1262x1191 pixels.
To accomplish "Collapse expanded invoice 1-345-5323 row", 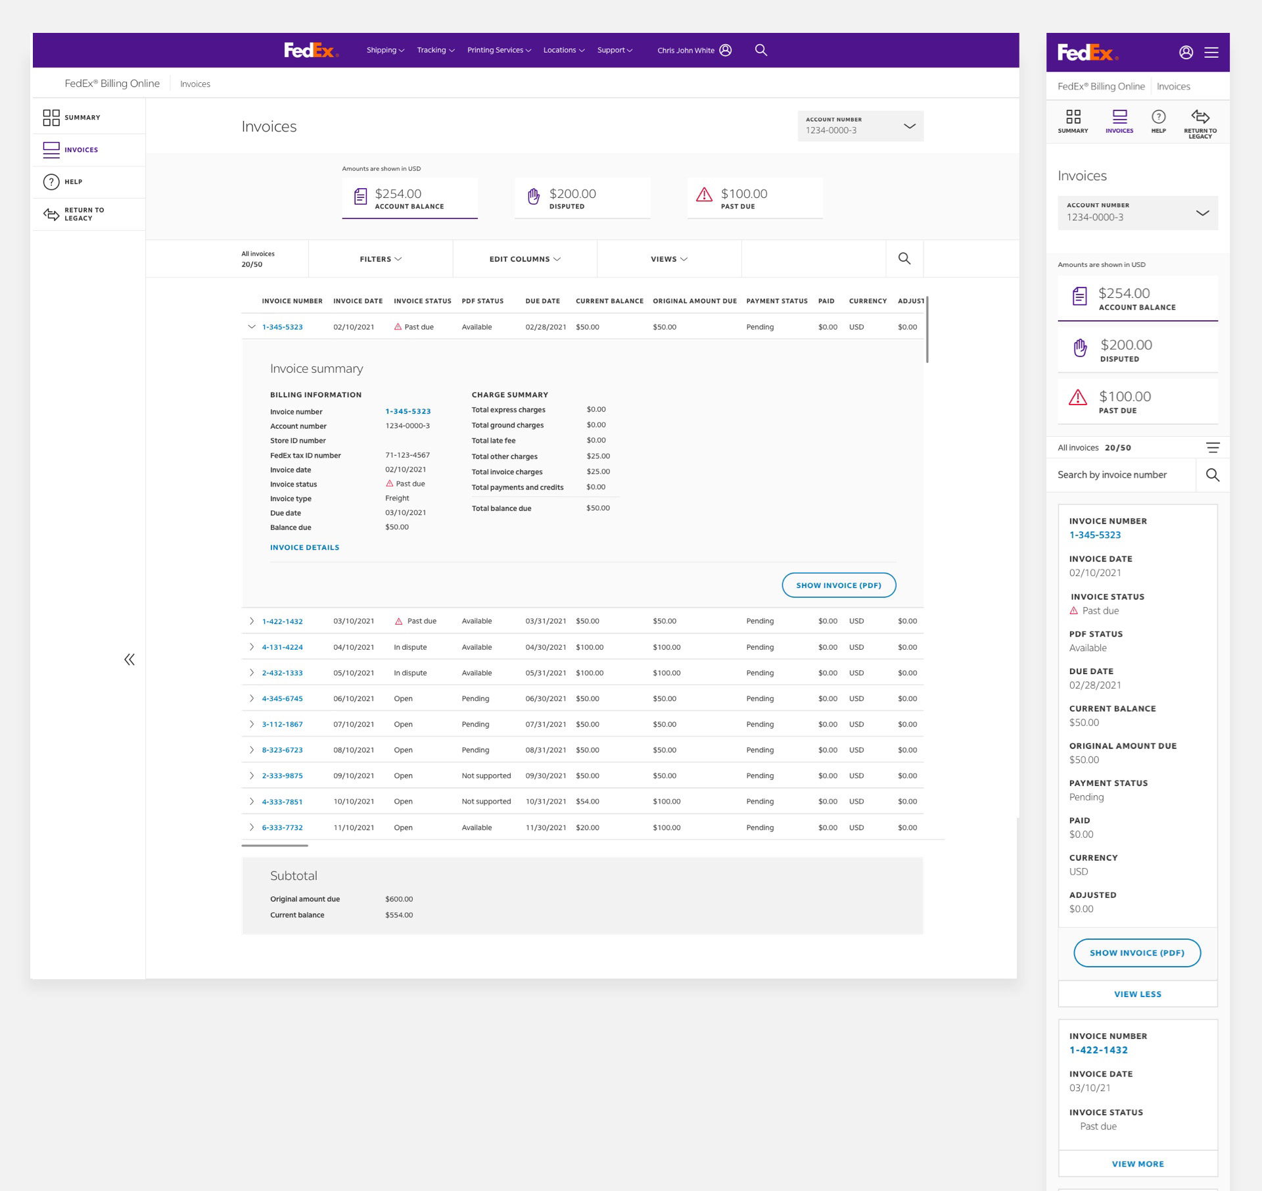I will pyautogui.click(x=252, y=327).
